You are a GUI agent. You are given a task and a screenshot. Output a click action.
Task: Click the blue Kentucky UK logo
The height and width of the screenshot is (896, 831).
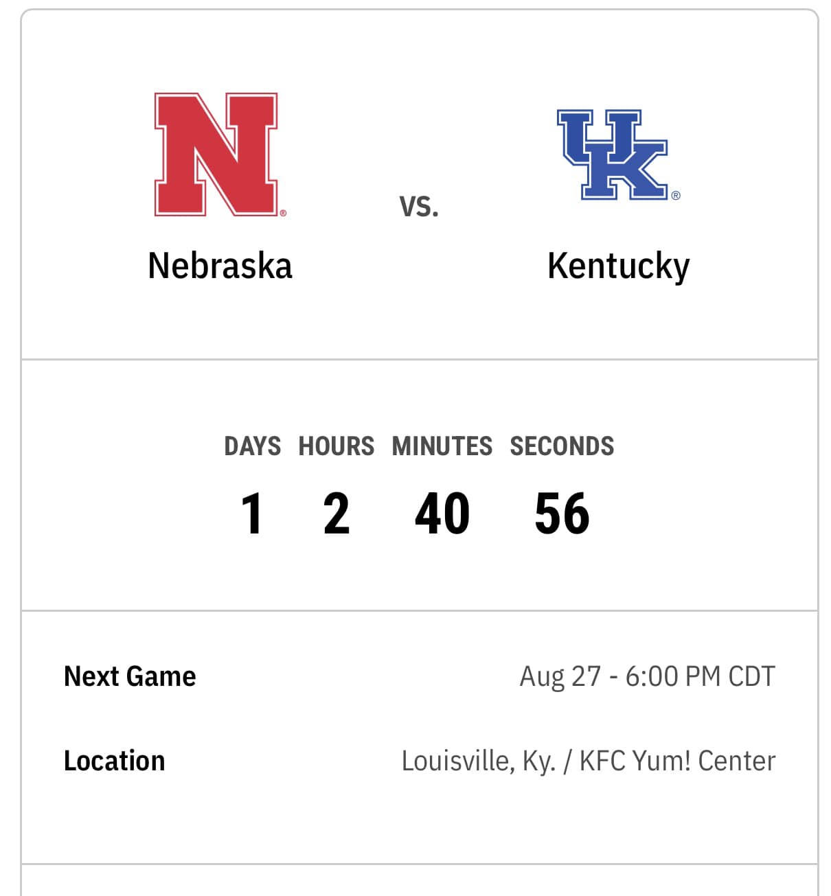pos(613,154)
